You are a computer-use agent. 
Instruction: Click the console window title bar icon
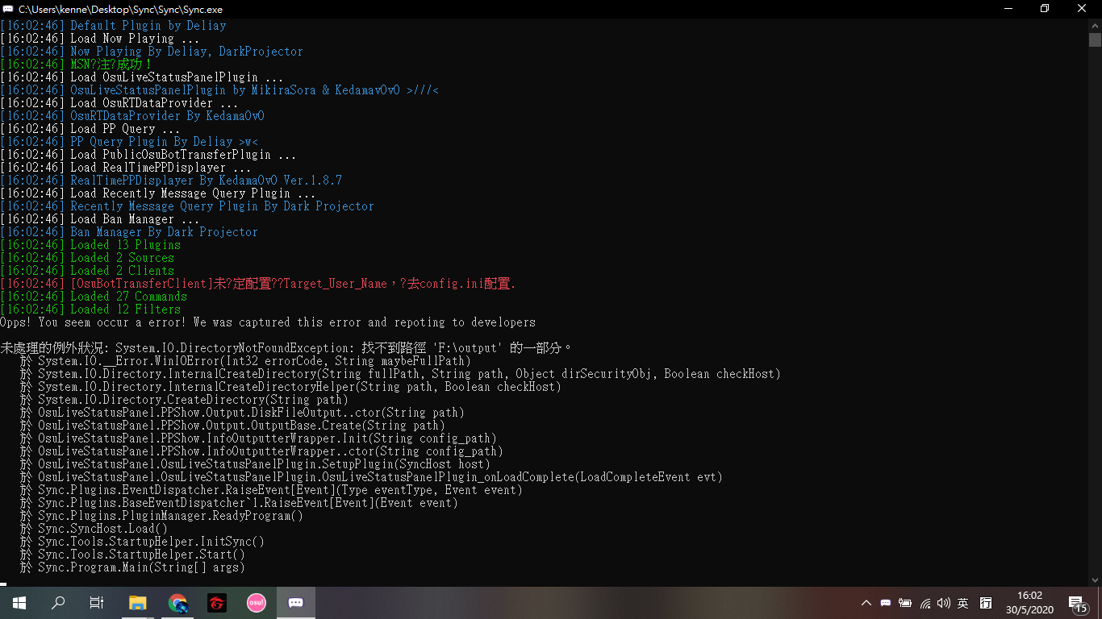pos(8,9)
